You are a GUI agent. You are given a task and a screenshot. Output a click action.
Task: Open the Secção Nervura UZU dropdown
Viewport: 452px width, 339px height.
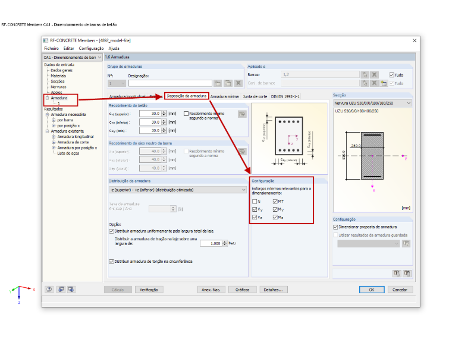(x=372, y=103)
